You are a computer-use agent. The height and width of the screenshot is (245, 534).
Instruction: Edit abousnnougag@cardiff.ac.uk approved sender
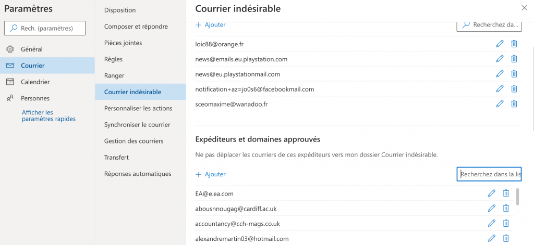(491, 209)
